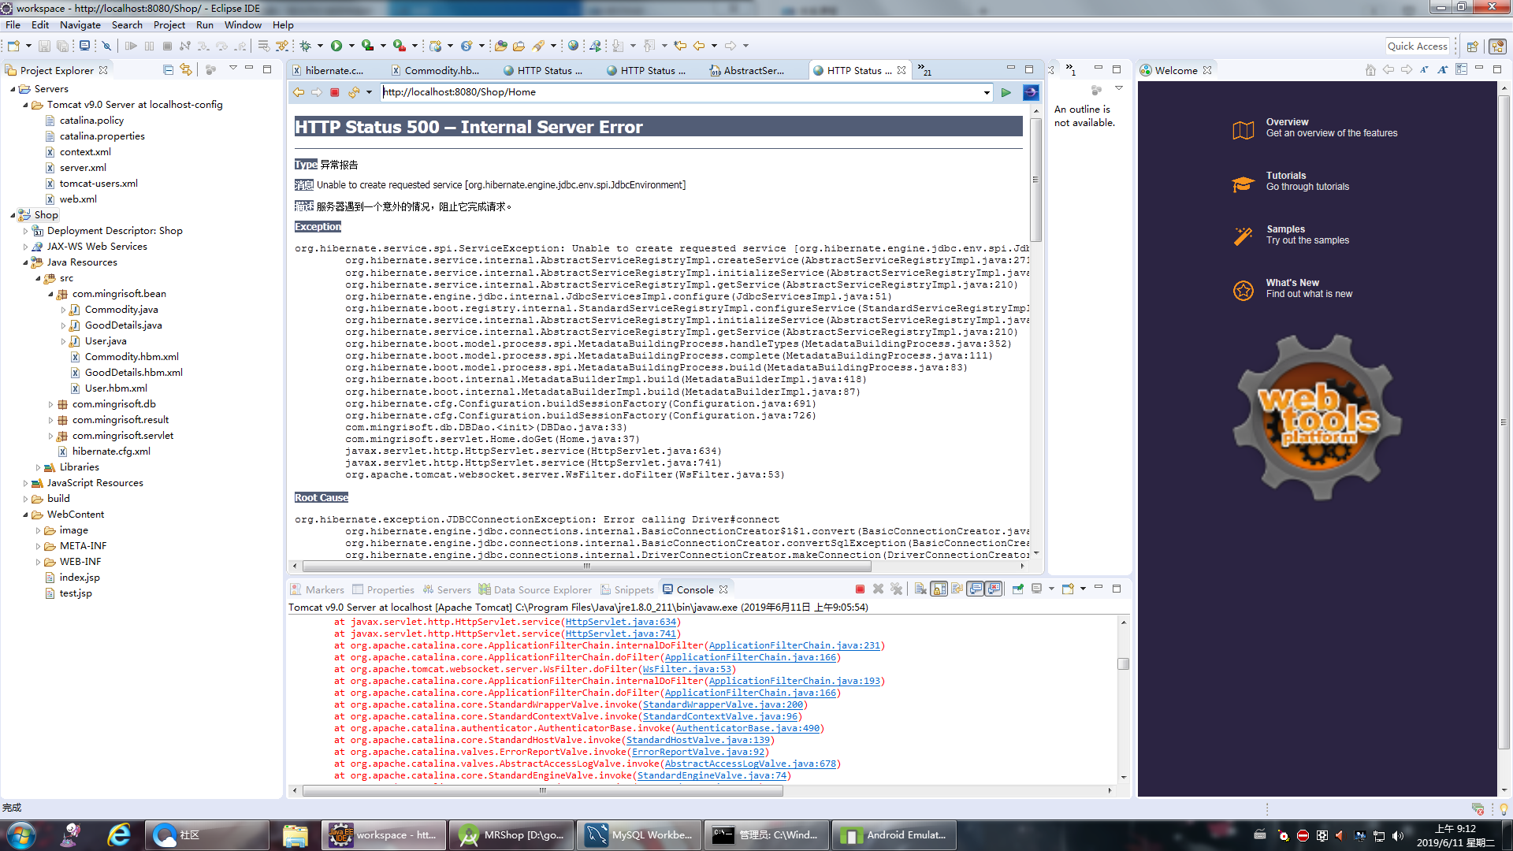Viewport: 1513px width, 851px height.
Task: Click the Quick Access search field
Action: point(1418,46)
